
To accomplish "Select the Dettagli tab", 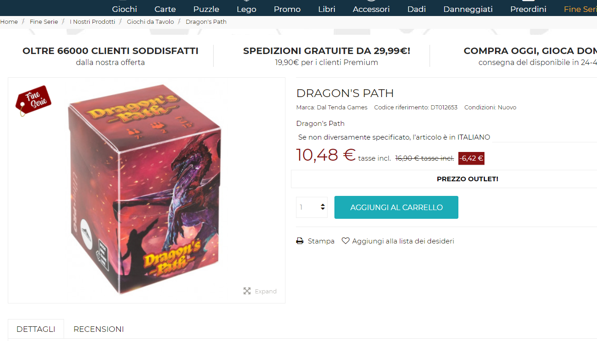I will pyautogui.click(x=36, y=329).
